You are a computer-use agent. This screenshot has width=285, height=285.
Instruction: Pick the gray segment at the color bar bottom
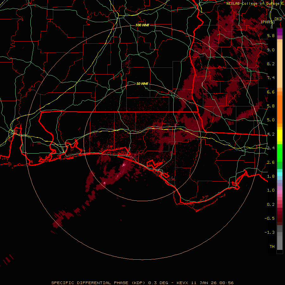click(x=280, y=243)
